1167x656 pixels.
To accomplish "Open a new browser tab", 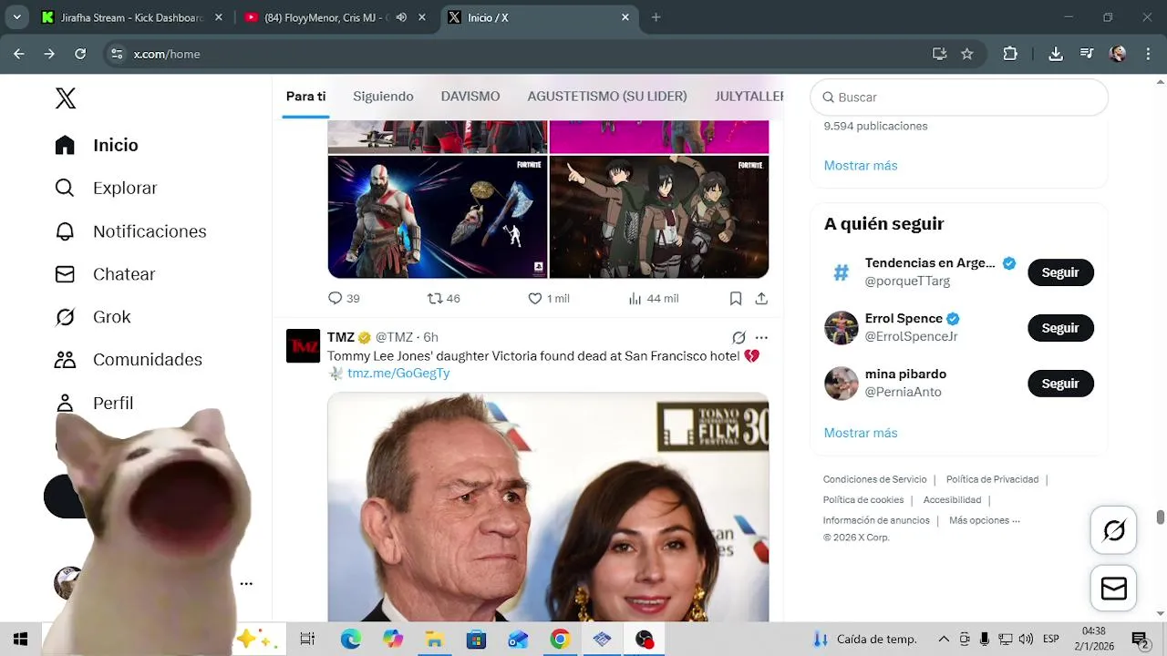I will [x=656, y=17].
